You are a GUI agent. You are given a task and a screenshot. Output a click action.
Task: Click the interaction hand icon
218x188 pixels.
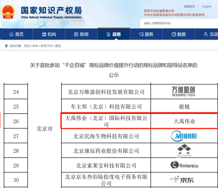tap(206, 34)
